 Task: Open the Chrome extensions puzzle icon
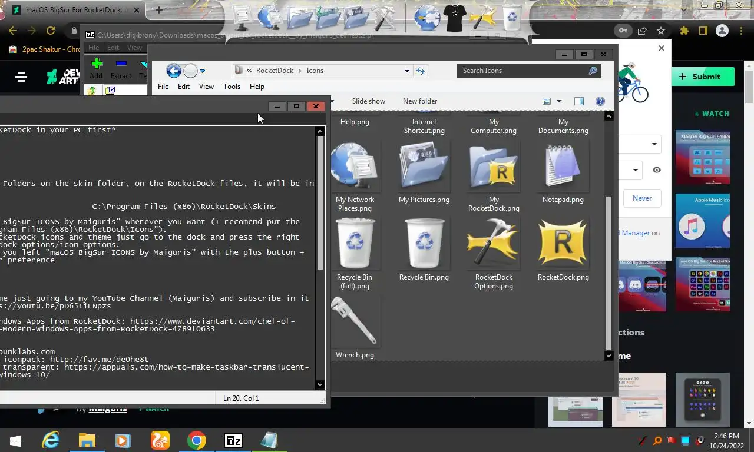tap(684, 31)
